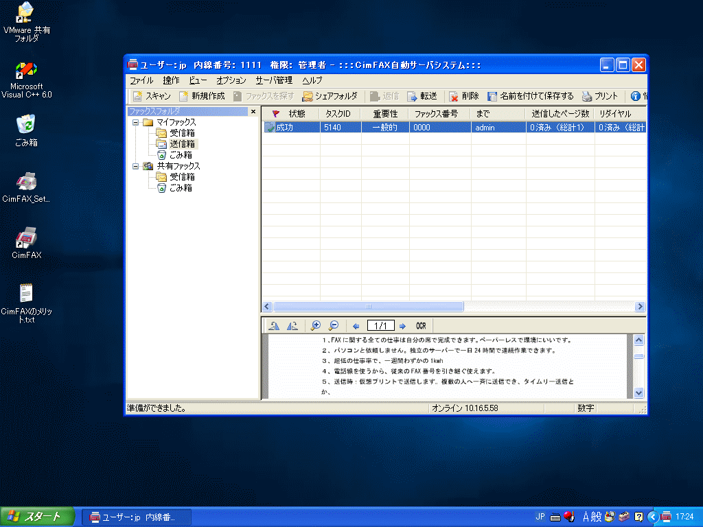
Task: Select the fax row with status 成功
Action: pyautogui.click(x=454, y=128)
